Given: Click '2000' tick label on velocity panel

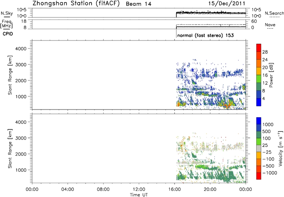Looking at the screenshot, I should tap(21, 154).
